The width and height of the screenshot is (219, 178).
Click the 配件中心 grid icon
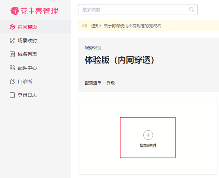12,68
